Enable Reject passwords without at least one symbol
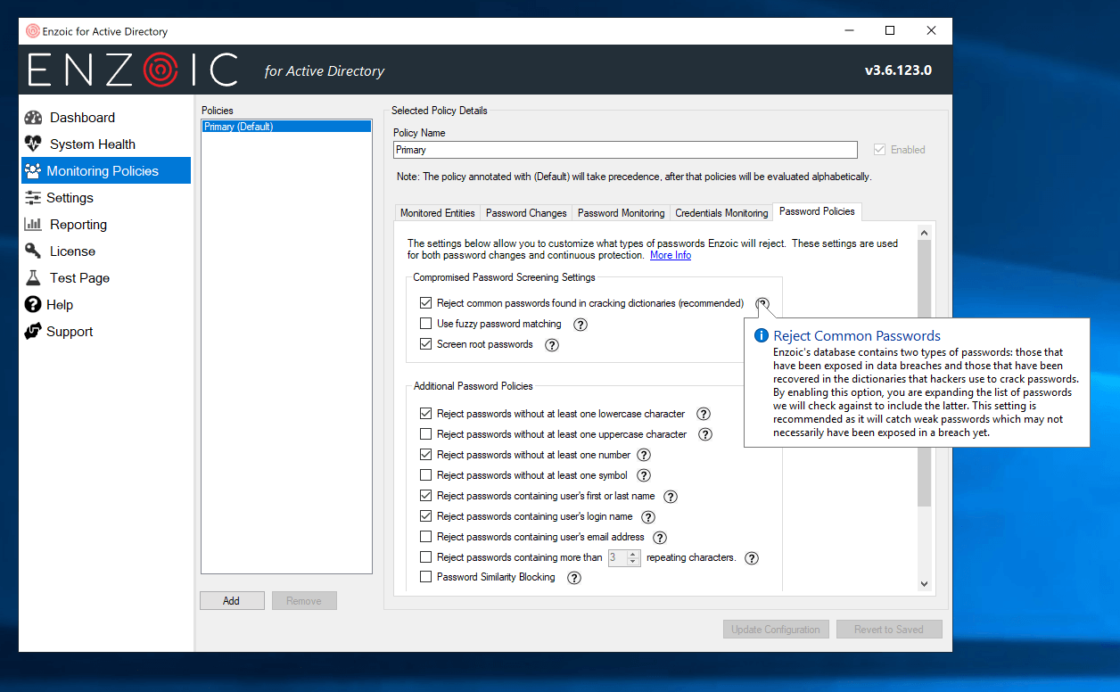 (425, 475)
